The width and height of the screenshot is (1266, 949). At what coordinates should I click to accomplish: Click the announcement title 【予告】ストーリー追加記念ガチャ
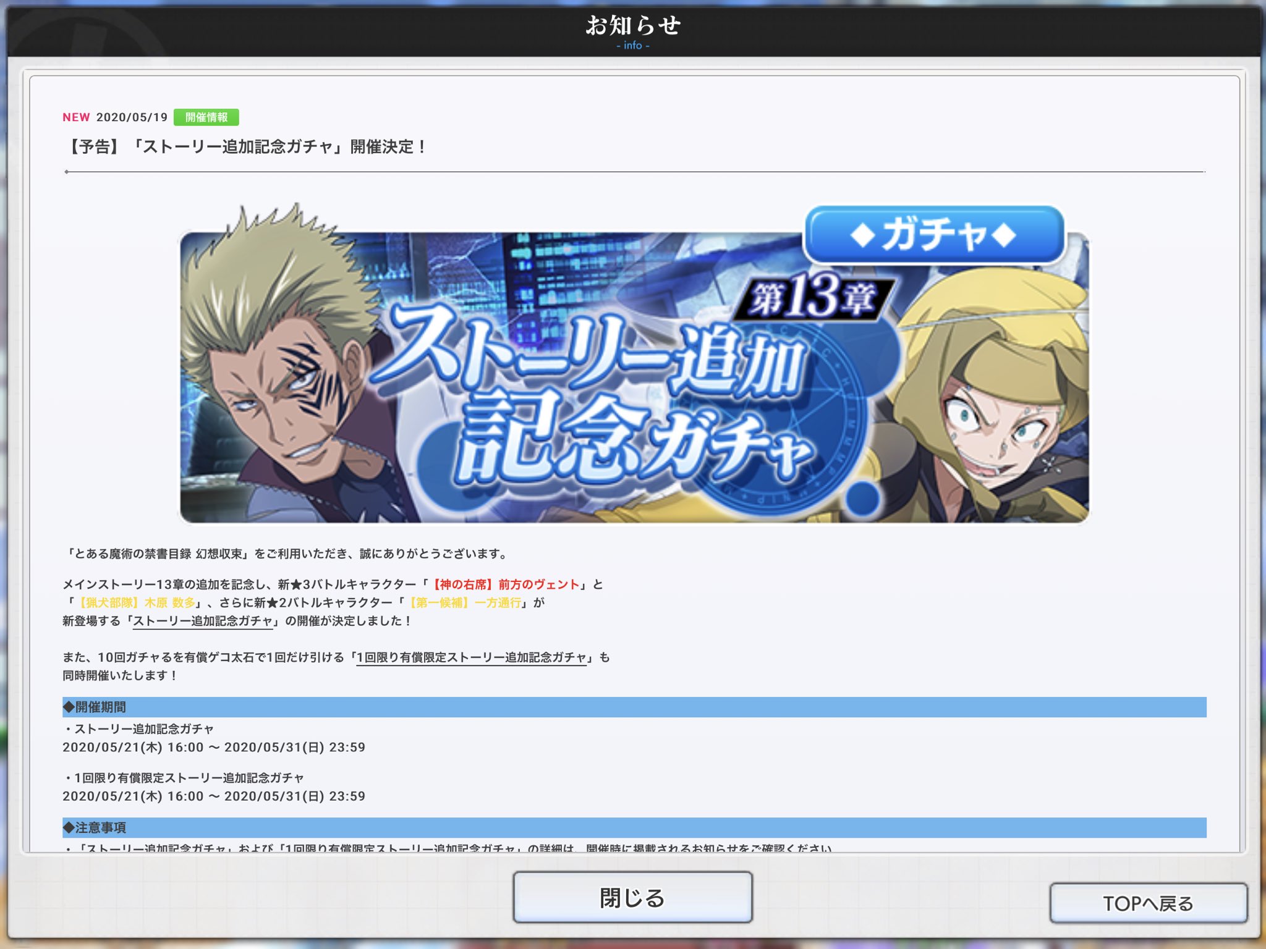click(x=246, y=147)
